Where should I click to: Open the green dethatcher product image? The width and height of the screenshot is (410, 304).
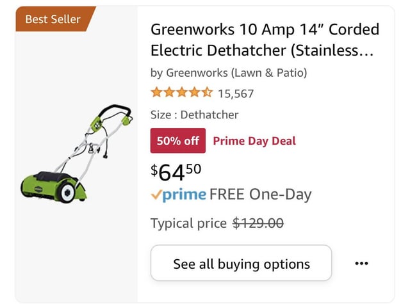(x=77, y=157)
